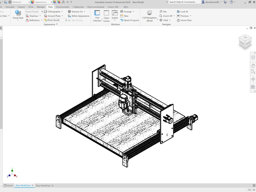Screen dimensions: 256x192
Task: Switch to the Annotate tab
Action: coord(10,7)
